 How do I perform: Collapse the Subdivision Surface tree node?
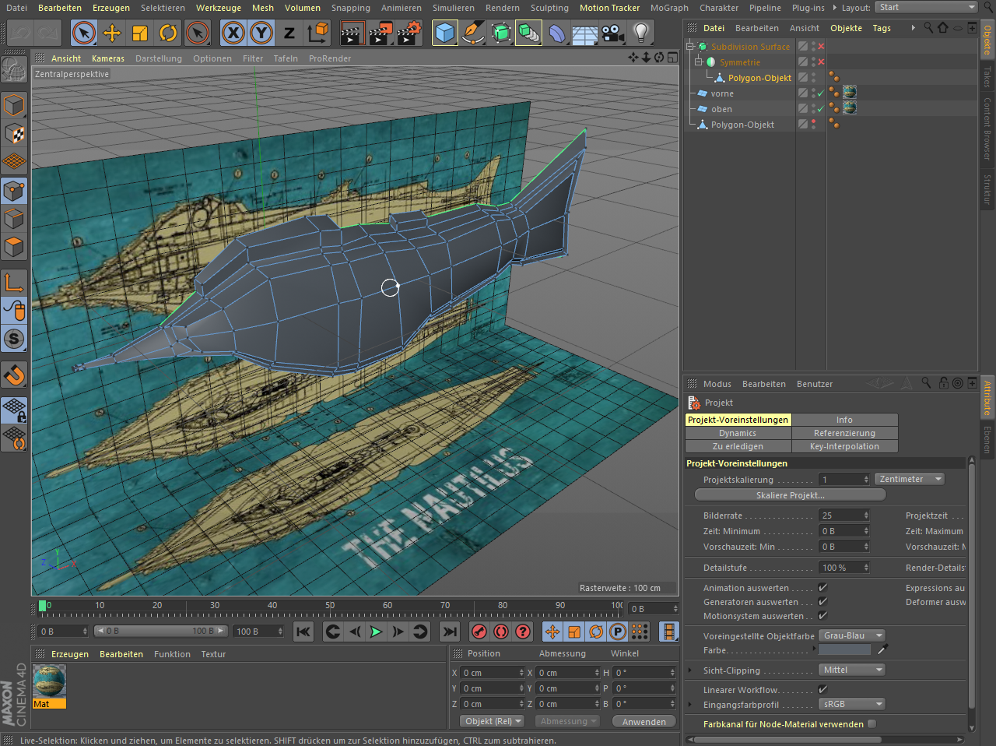click(690, 47)
